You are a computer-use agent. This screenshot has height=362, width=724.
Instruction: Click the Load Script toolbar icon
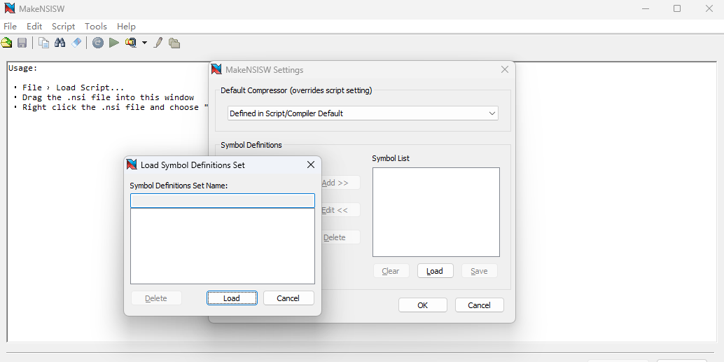pos(7,43)
